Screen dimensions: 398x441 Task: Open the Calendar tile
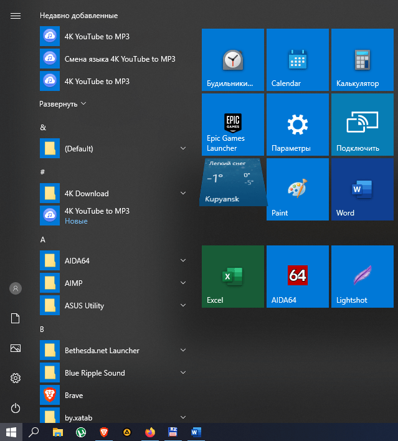(297, 60)
